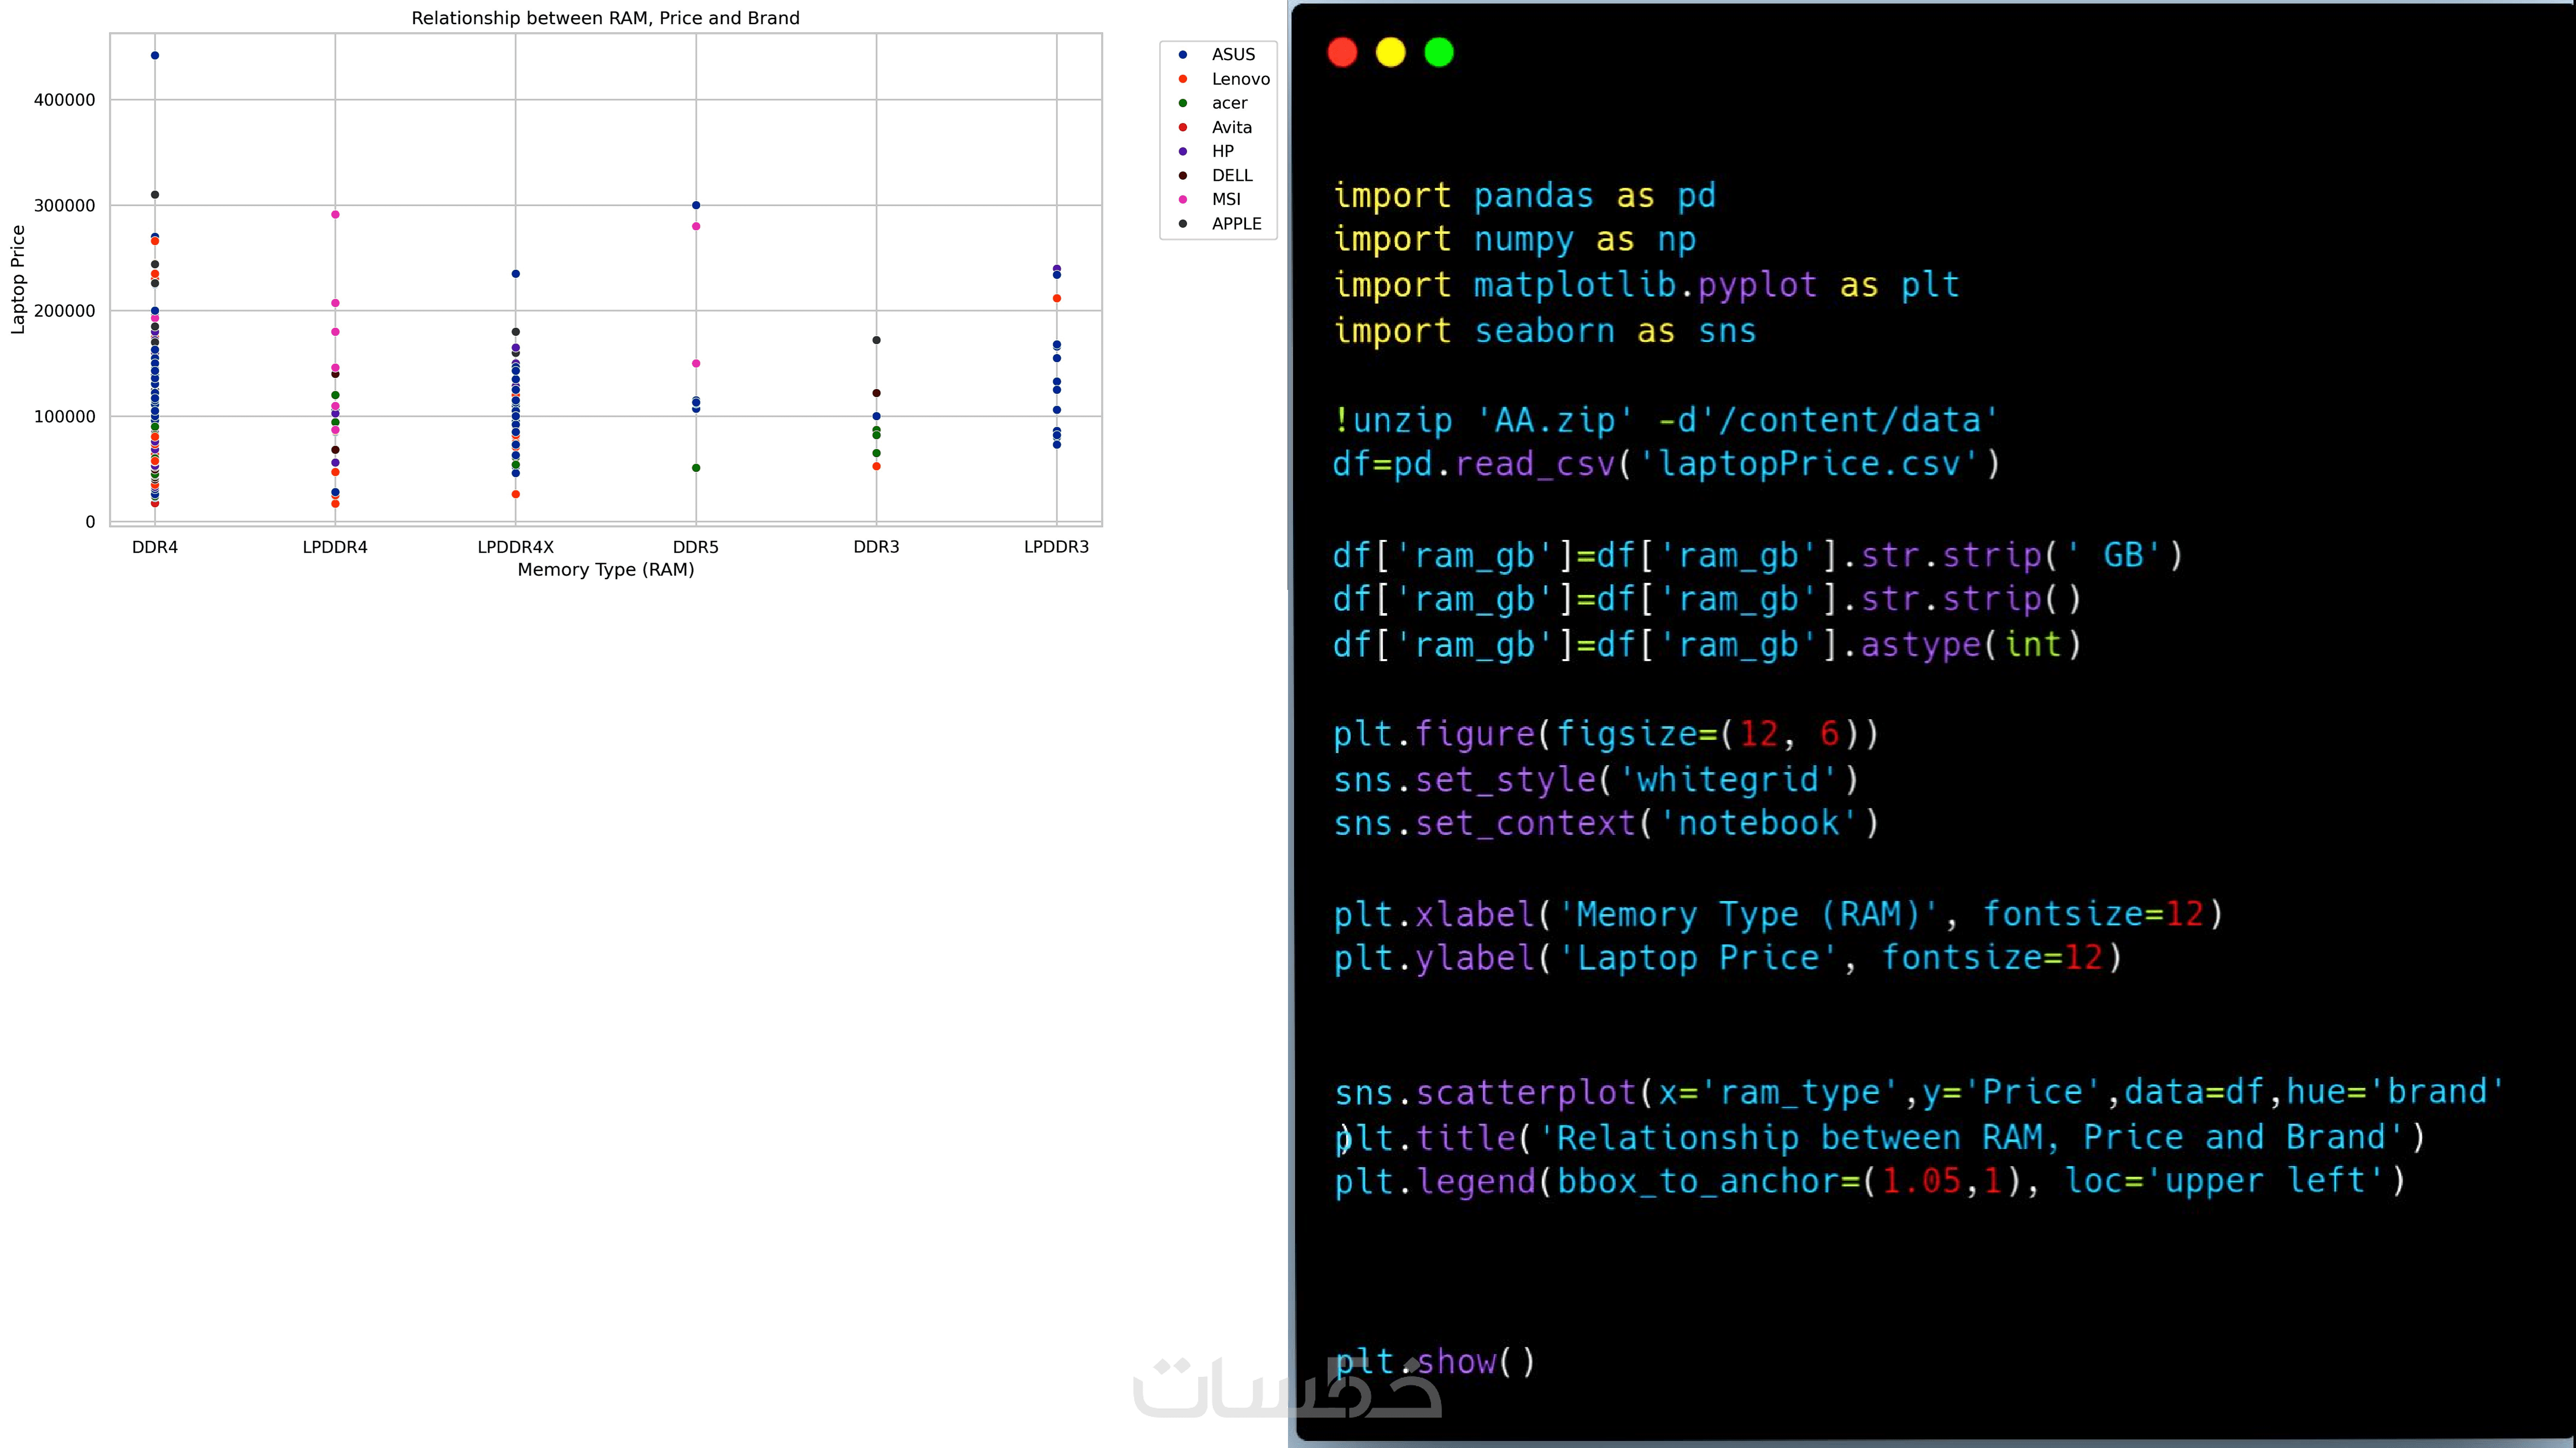Click the DDR5 x-axis tick label
This screenshot has height=1448, width=2576.
coord(695,547)
